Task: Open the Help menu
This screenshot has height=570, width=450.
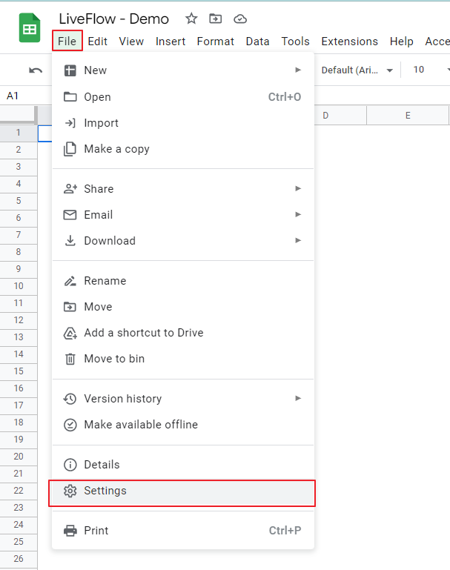Action: (x=402, y=42)
